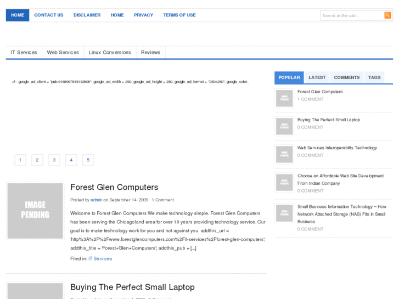Click sidebar thumbnail beside Choose an Affordable Web Site
The width and height of the screenshot is (399, 299).
(x=284, y=183)
